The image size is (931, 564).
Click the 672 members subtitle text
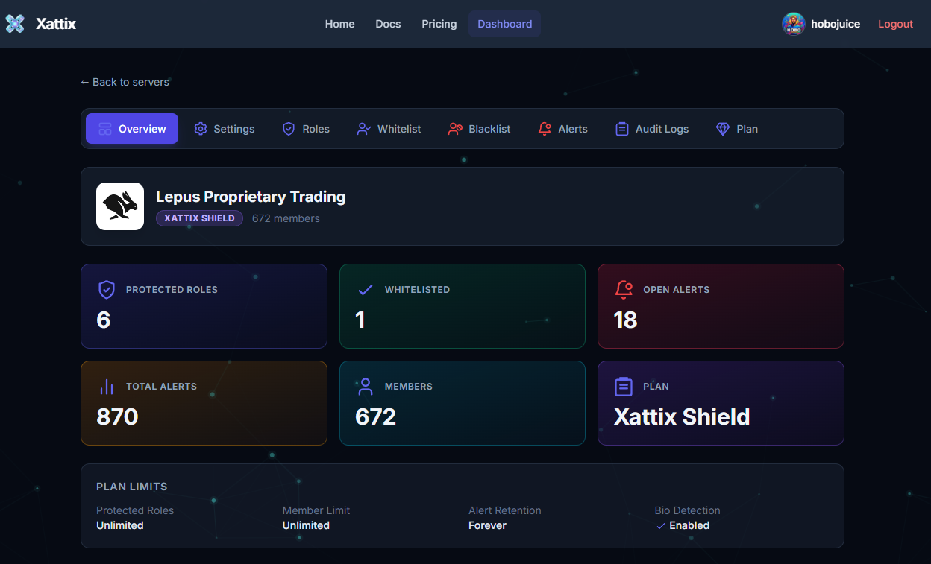click(286, 218)
